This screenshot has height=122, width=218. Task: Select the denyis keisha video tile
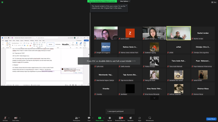[x=154, y=33]
